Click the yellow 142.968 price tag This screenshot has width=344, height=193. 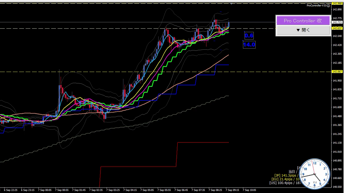coord(338,3)
